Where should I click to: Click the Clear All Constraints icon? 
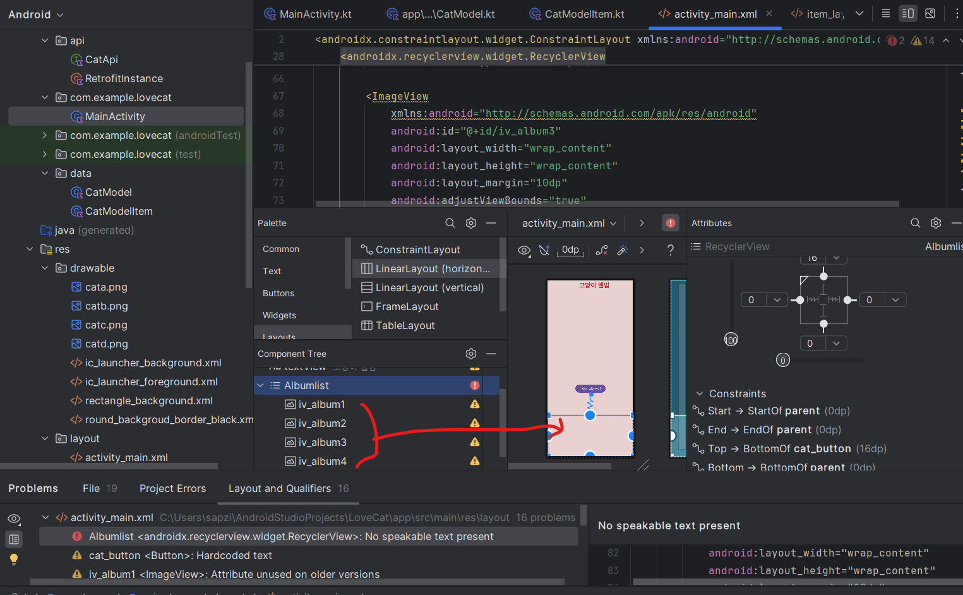point(602,250)
